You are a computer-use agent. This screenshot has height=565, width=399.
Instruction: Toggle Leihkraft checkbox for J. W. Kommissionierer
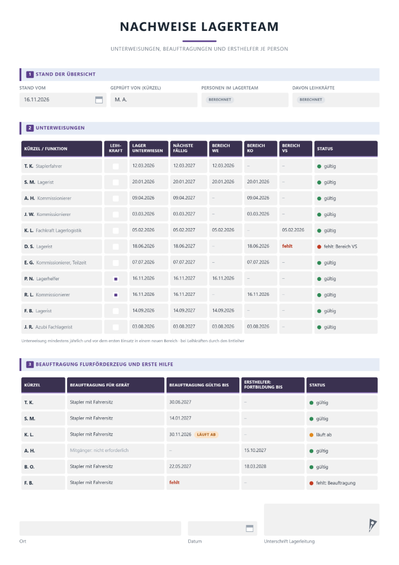tap(115, 214)
